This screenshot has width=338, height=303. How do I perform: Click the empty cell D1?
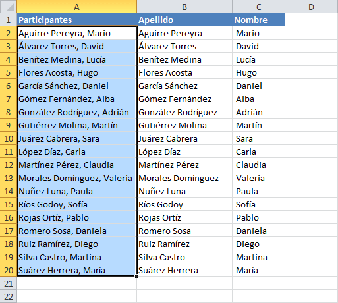312,20
